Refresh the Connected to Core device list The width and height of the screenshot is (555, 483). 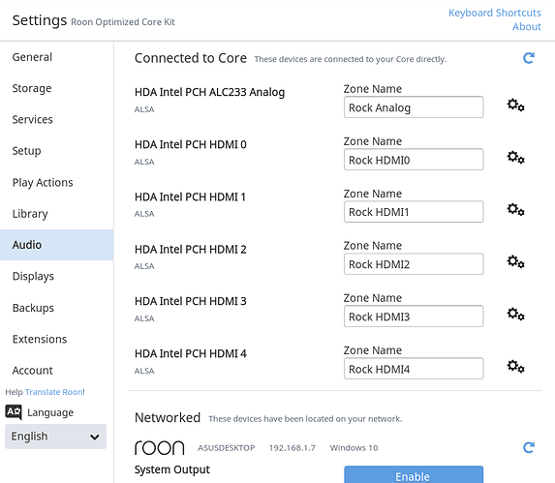529,58
